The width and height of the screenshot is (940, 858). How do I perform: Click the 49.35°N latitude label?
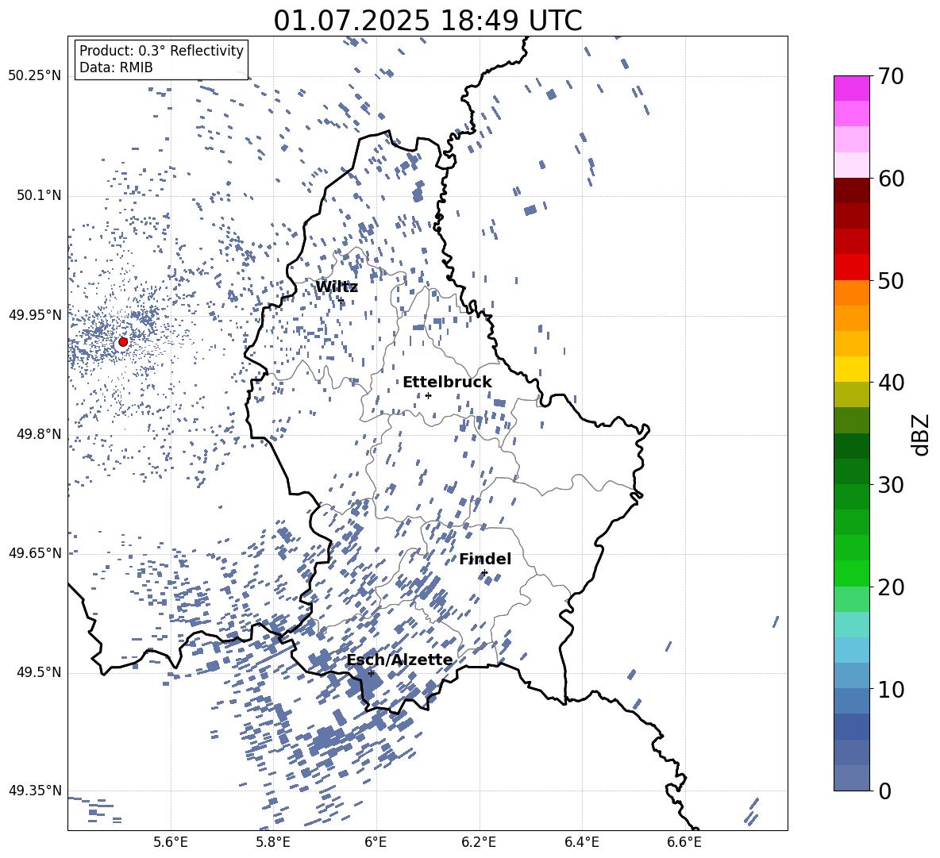(x=35, y=791)
